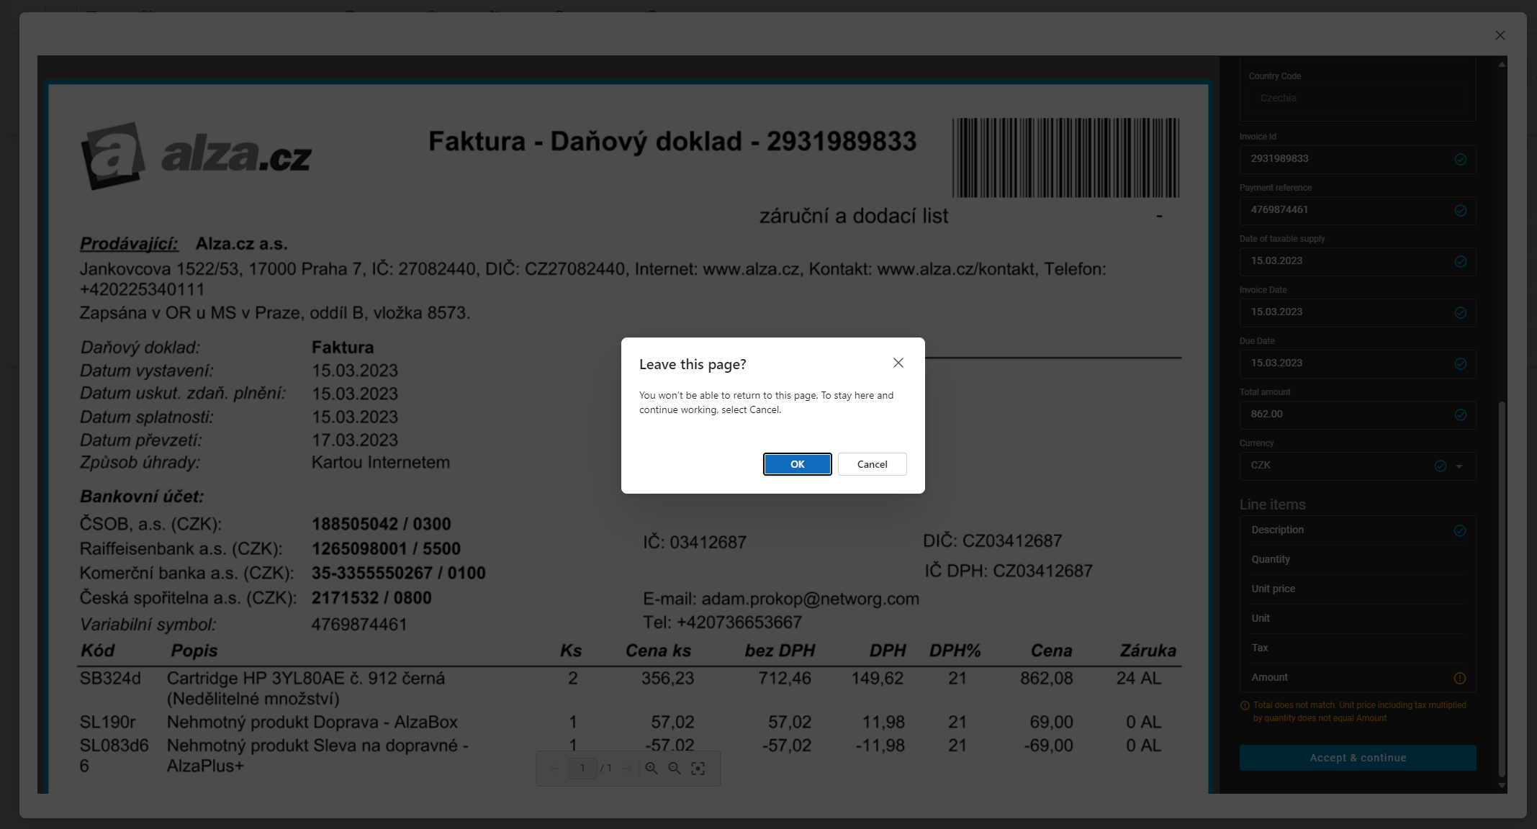Click ČSOB account number 188505042 / 0300
The image size is (1537, 829).
click(x=382, y=524)
